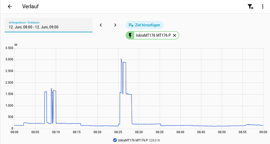Click the 1.500 y-axis label
The image size is (270, 144).
[x=9, y=94]
